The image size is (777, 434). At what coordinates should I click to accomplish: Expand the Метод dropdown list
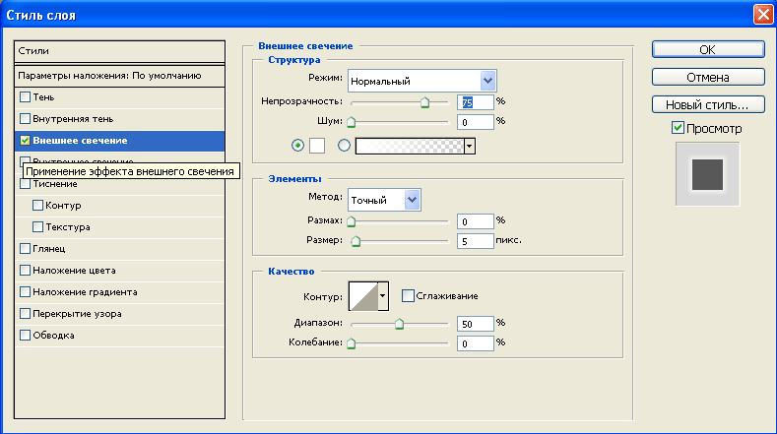(x=413, y=199)
